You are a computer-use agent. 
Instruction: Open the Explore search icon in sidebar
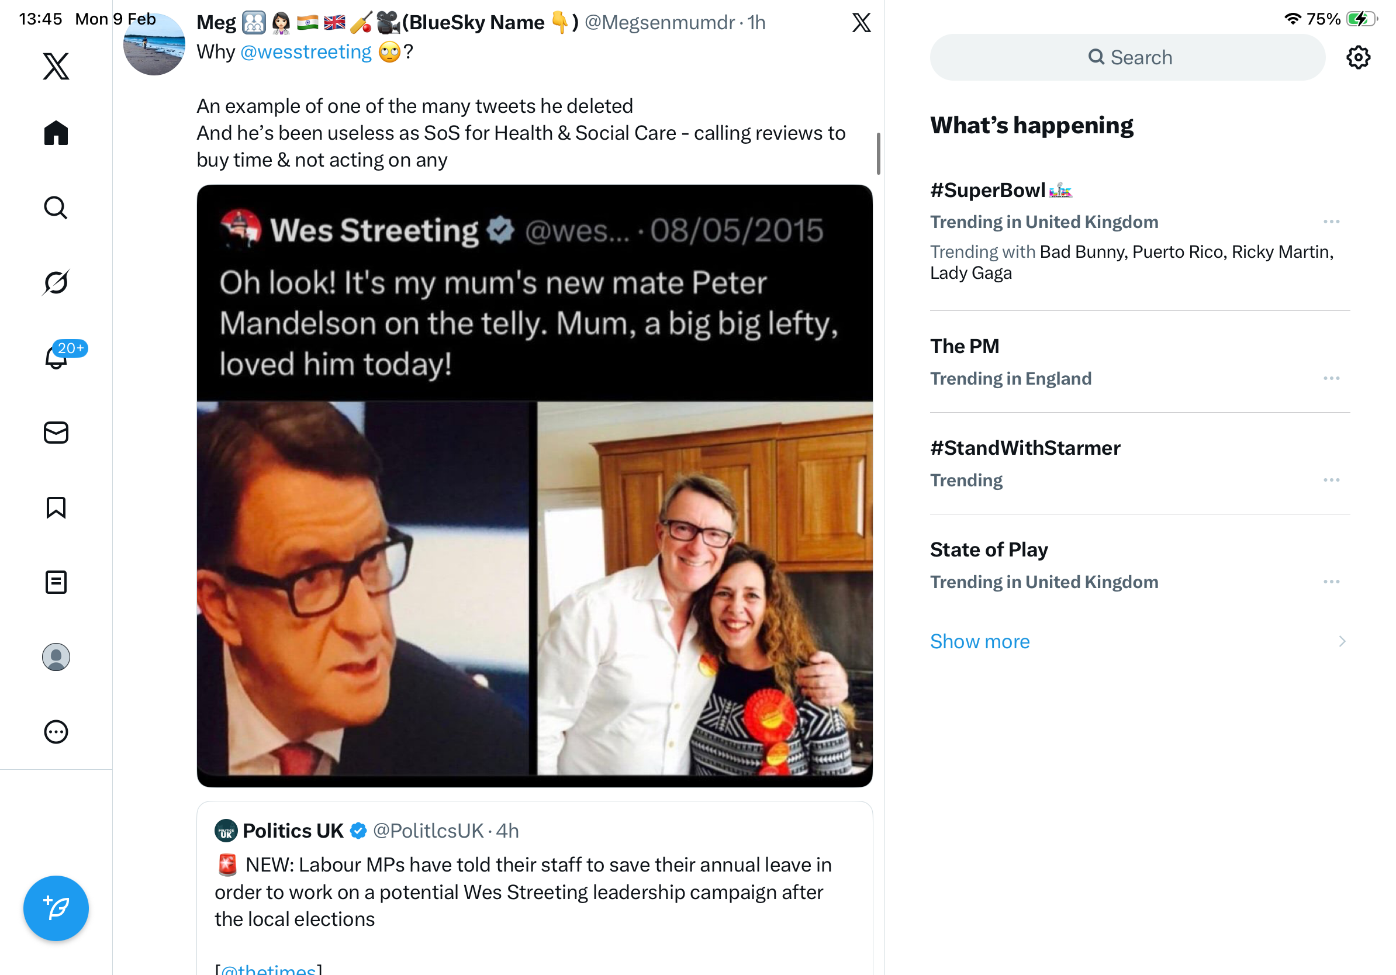pyautogui.click(x=56, y=208)
